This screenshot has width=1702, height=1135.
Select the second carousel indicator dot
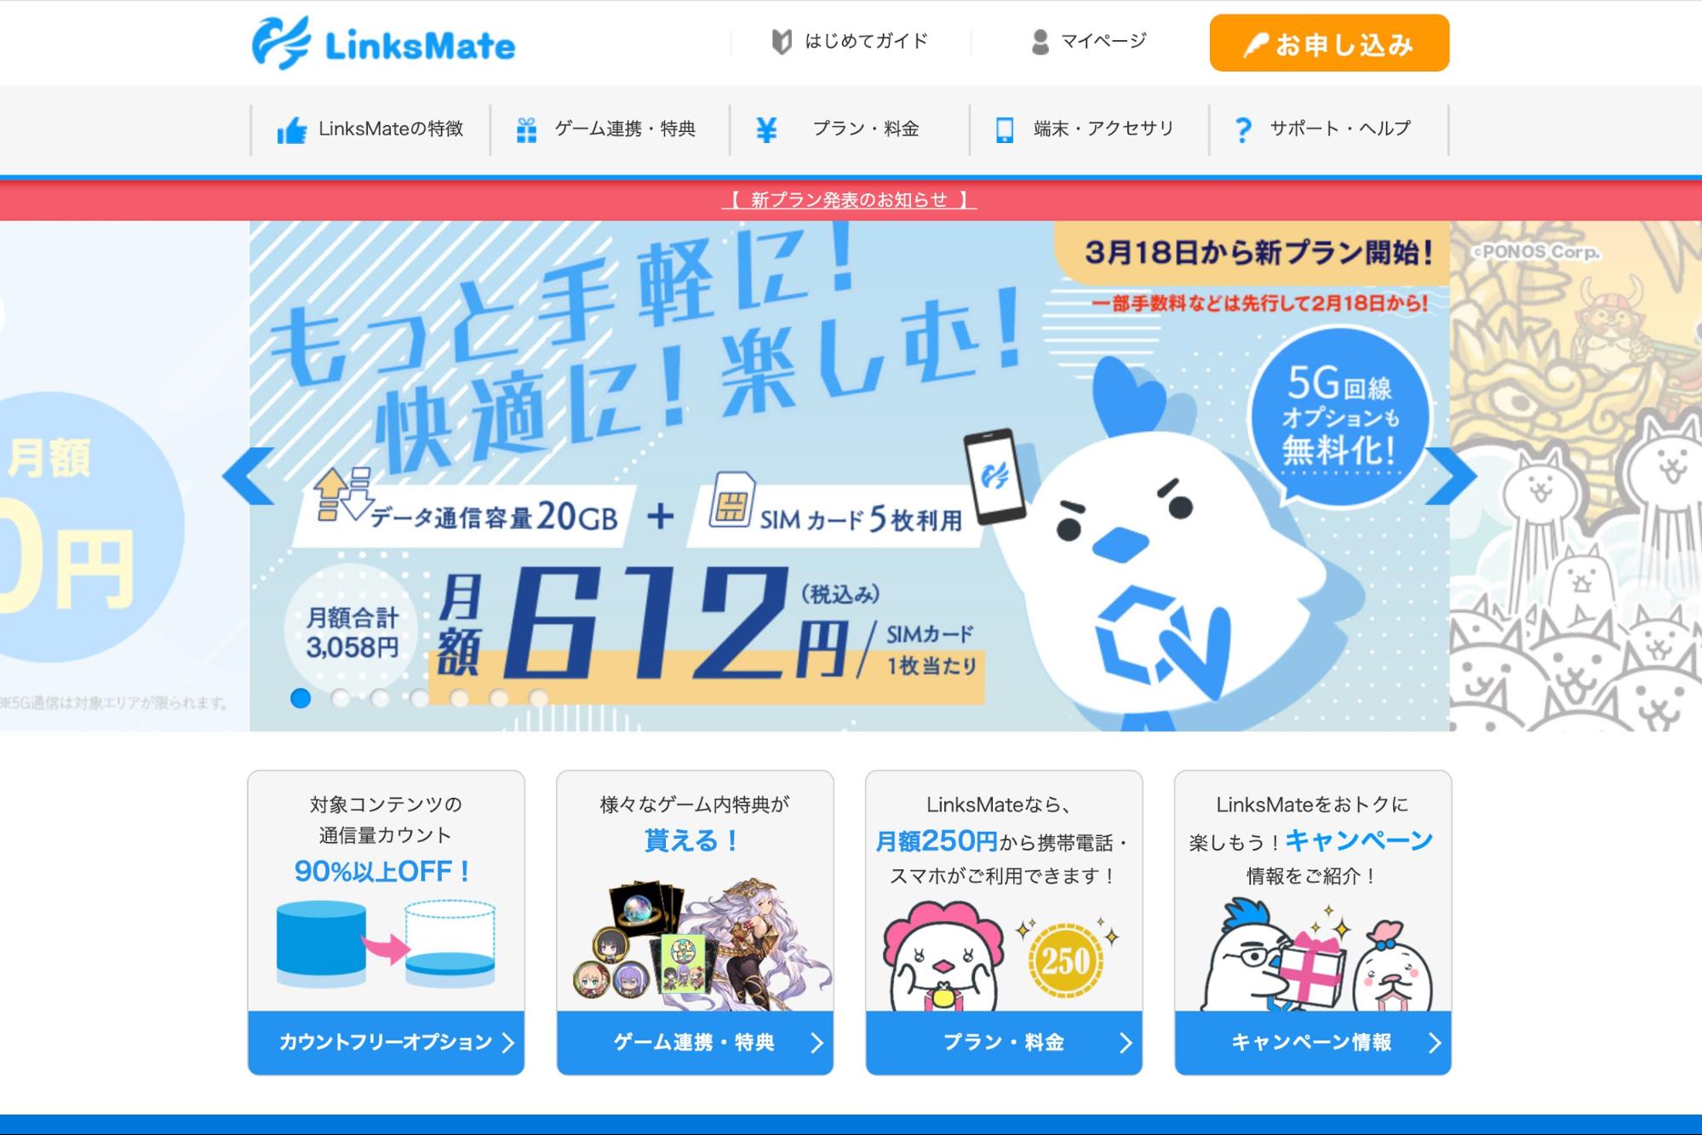pos(341,698)
